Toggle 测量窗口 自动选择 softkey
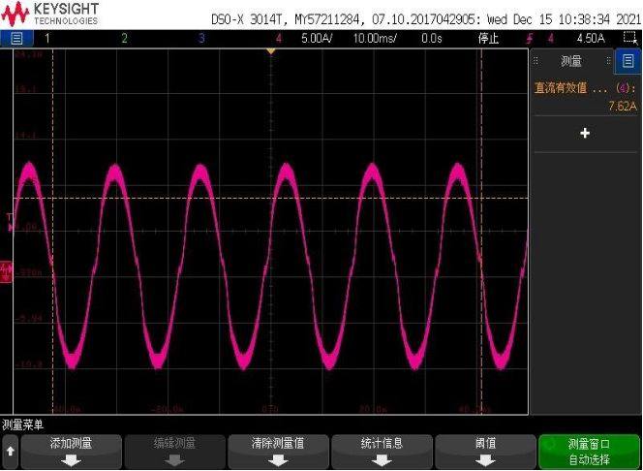Viewport: 643px width, 471px height. tap(589, 452)
